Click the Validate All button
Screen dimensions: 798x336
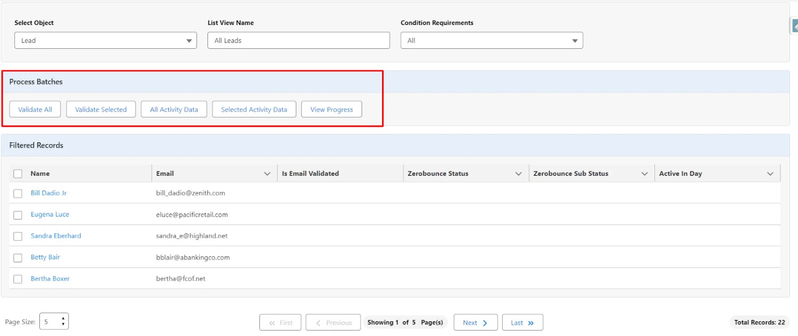pyautogui.click(x=35, y=109)
